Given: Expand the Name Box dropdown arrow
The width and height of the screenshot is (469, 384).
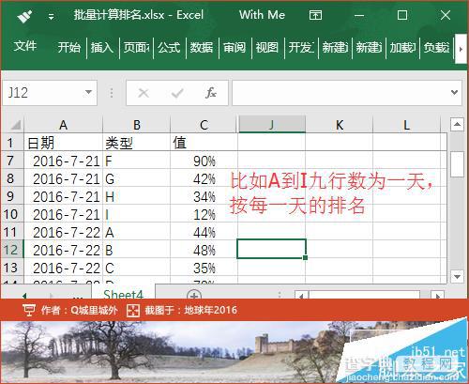Looking at the screenshot, I should tap(88, 92).
